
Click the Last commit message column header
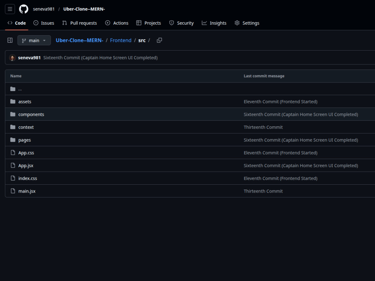click(x=264, y=76)
